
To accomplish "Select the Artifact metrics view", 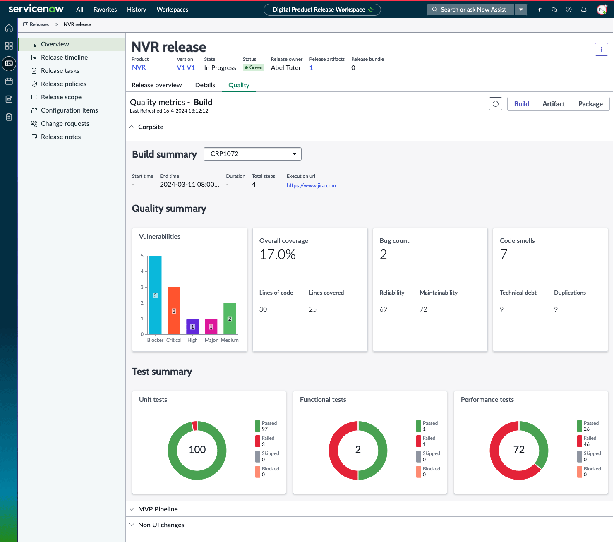I will point(554,104).
